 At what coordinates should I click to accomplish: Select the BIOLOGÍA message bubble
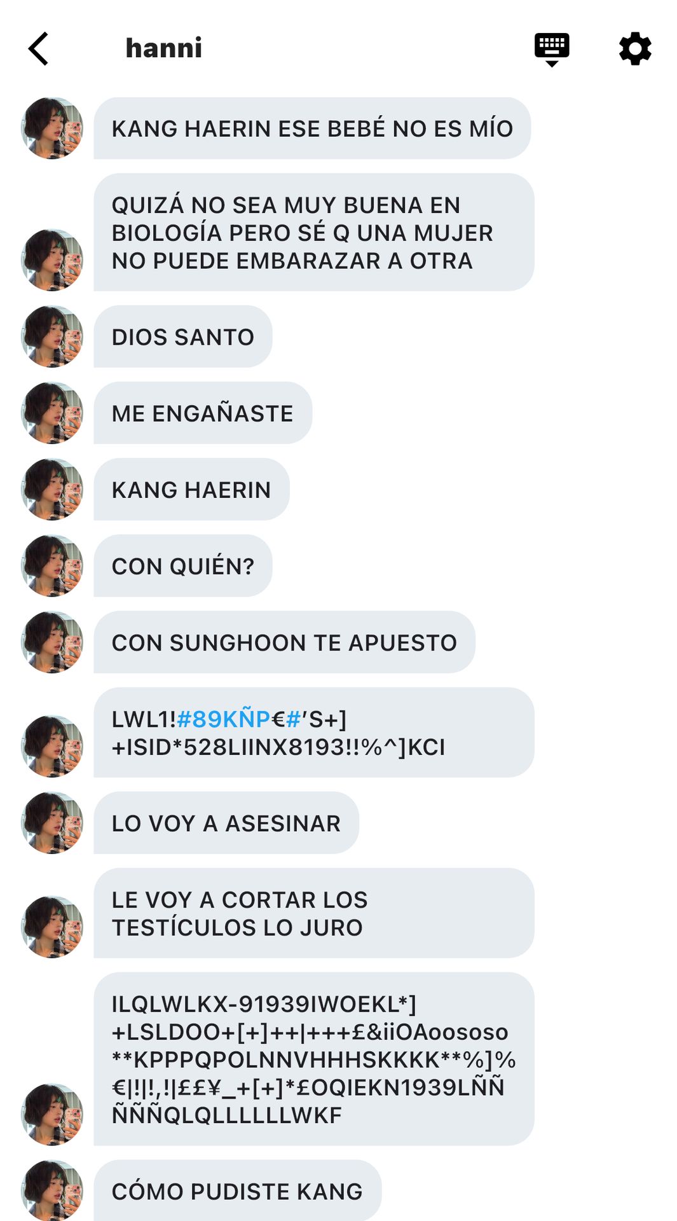(314, 233)
